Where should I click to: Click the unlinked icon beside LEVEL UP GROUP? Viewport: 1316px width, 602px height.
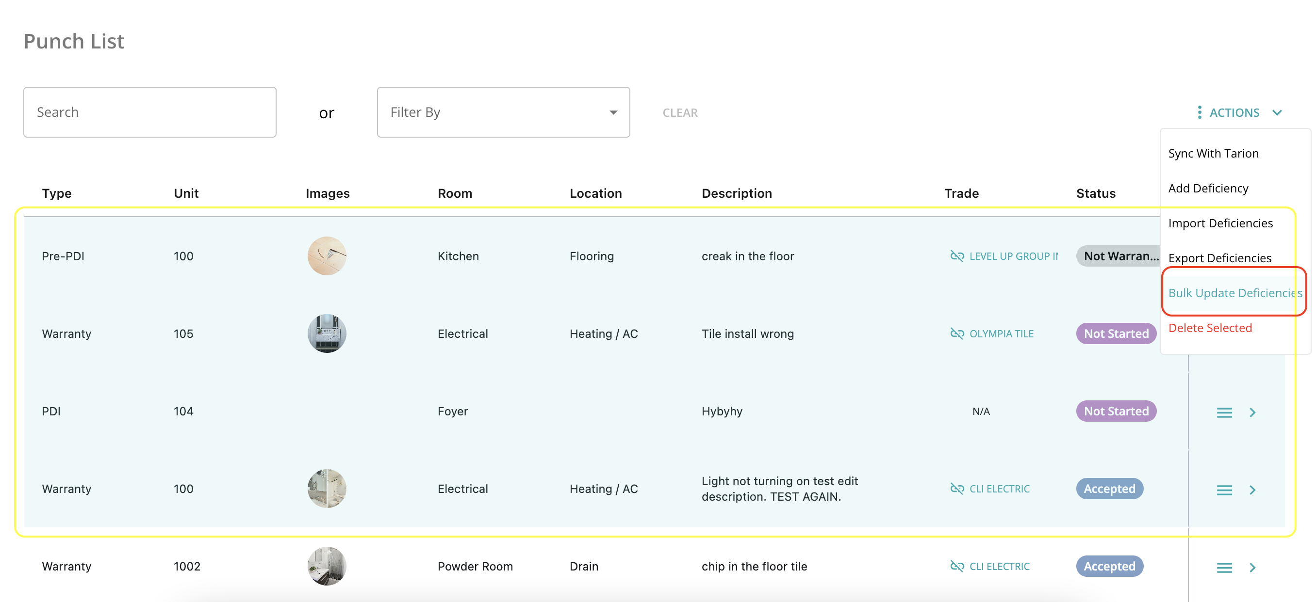(x=957, y=256)
